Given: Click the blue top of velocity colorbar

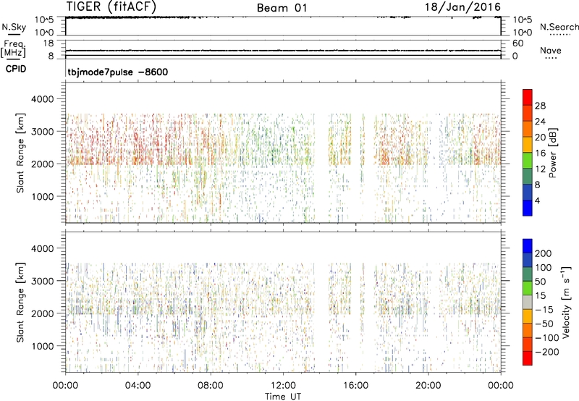Looking at the screenshot, I should click(528, 246).
